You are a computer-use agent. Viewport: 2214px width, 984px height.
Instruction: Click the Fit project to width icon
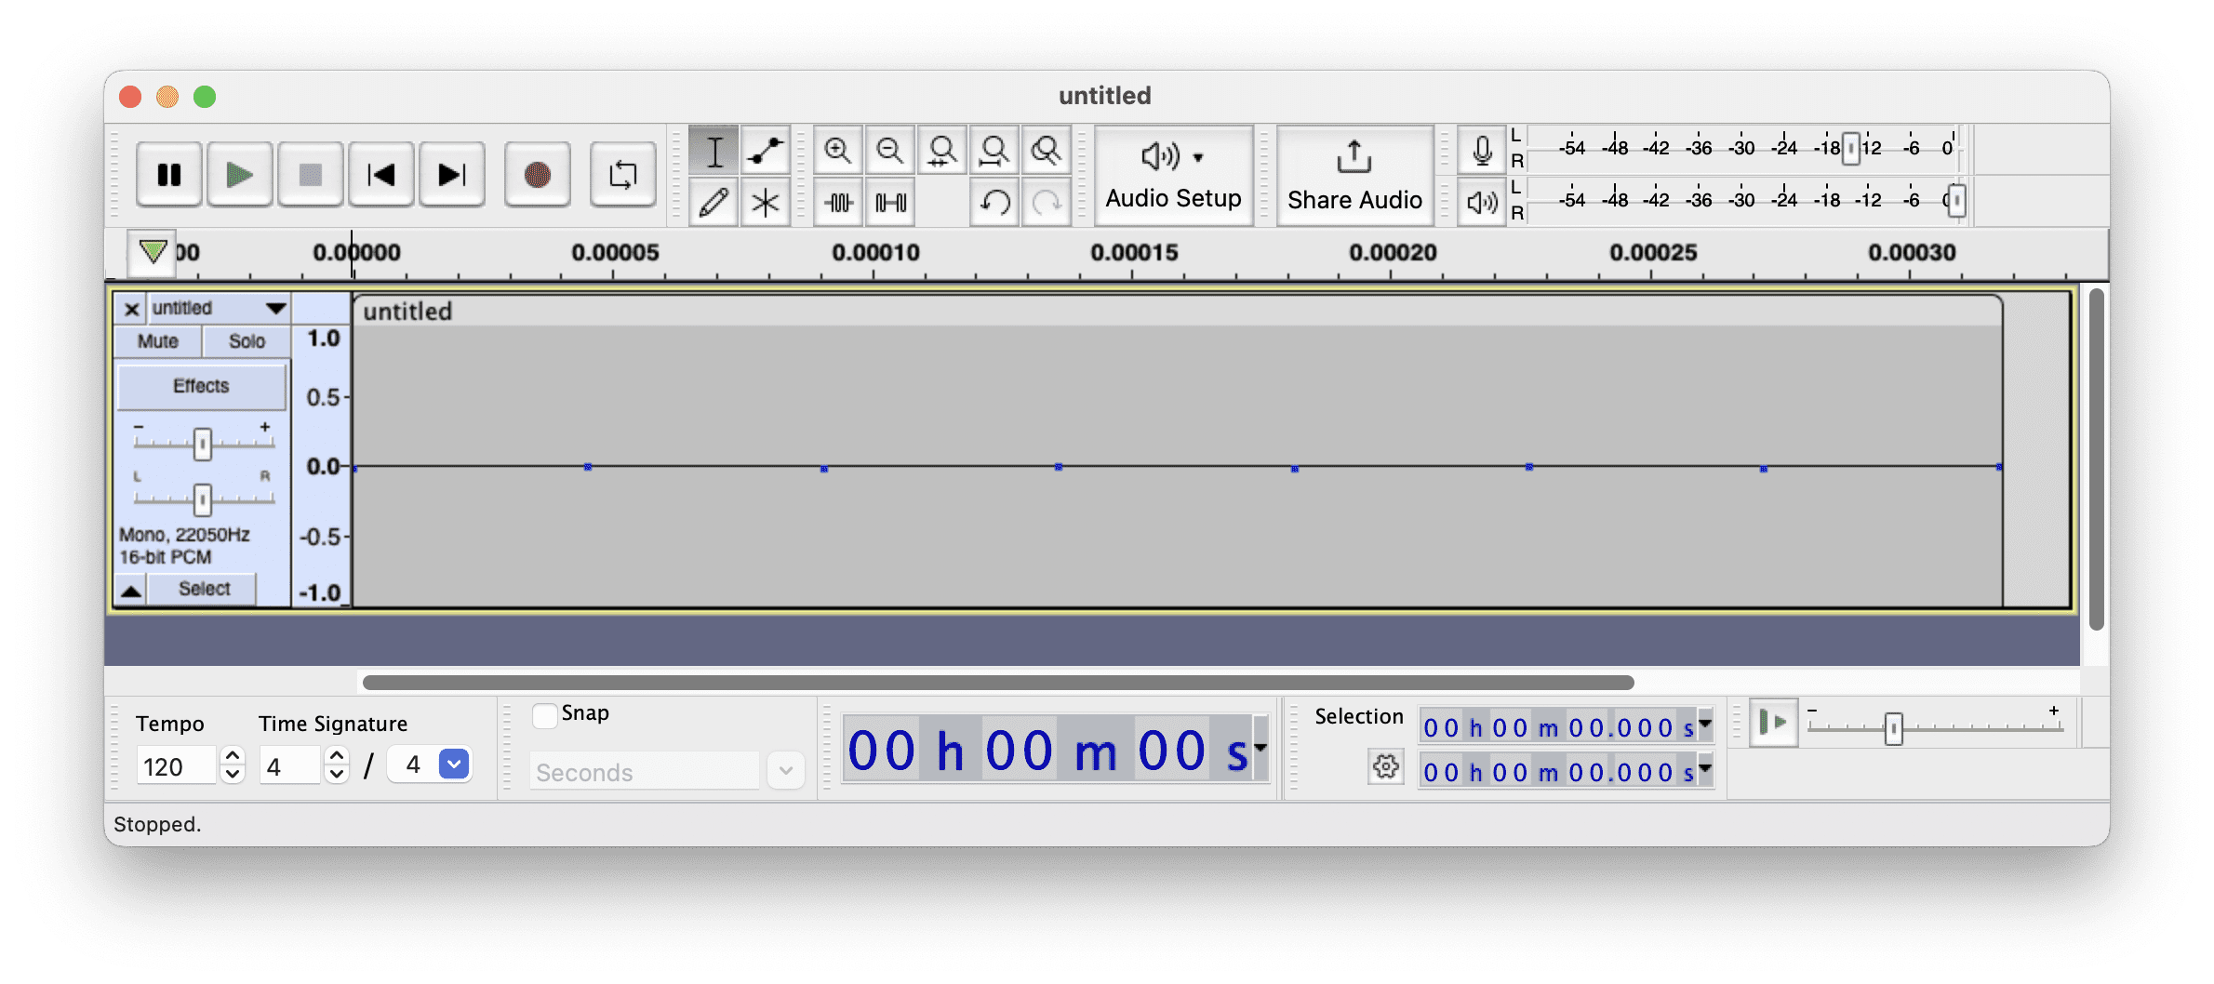[994, 151]
